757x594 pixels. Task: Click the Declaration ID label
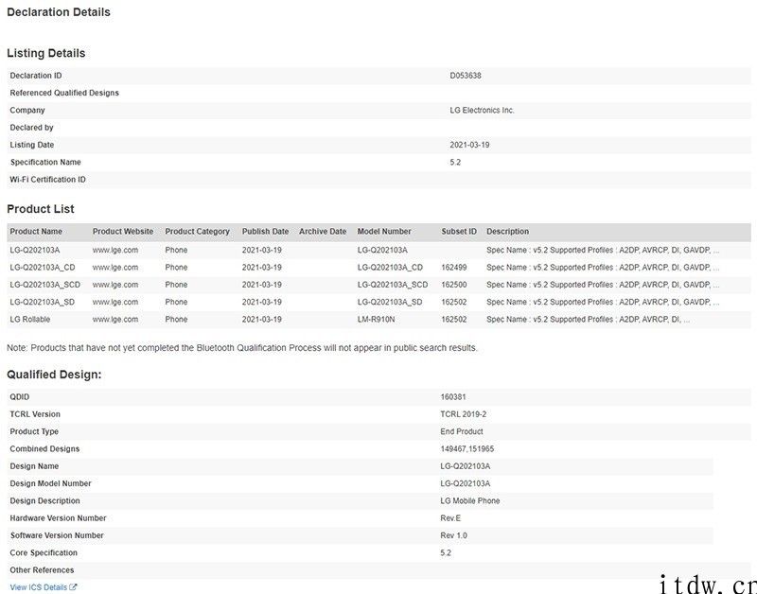click(x=36, y=76)
